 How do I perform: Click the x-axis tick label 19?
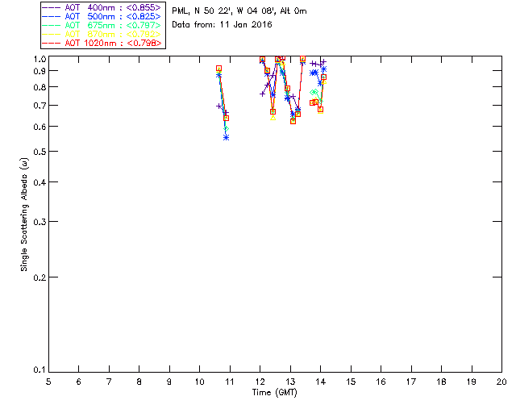[472, 382]
